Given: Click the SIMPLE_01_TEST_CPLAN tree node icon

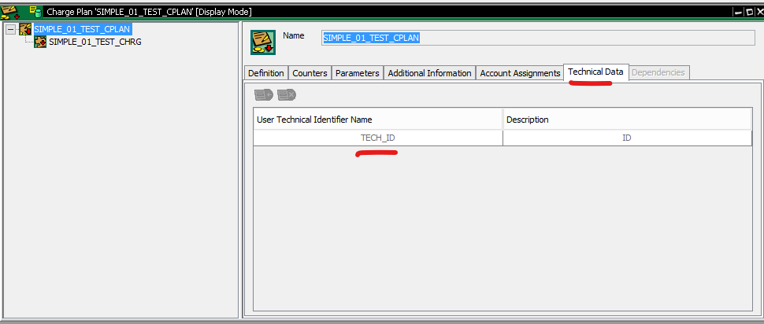Looking at the screenshot, I should (26, 29).
